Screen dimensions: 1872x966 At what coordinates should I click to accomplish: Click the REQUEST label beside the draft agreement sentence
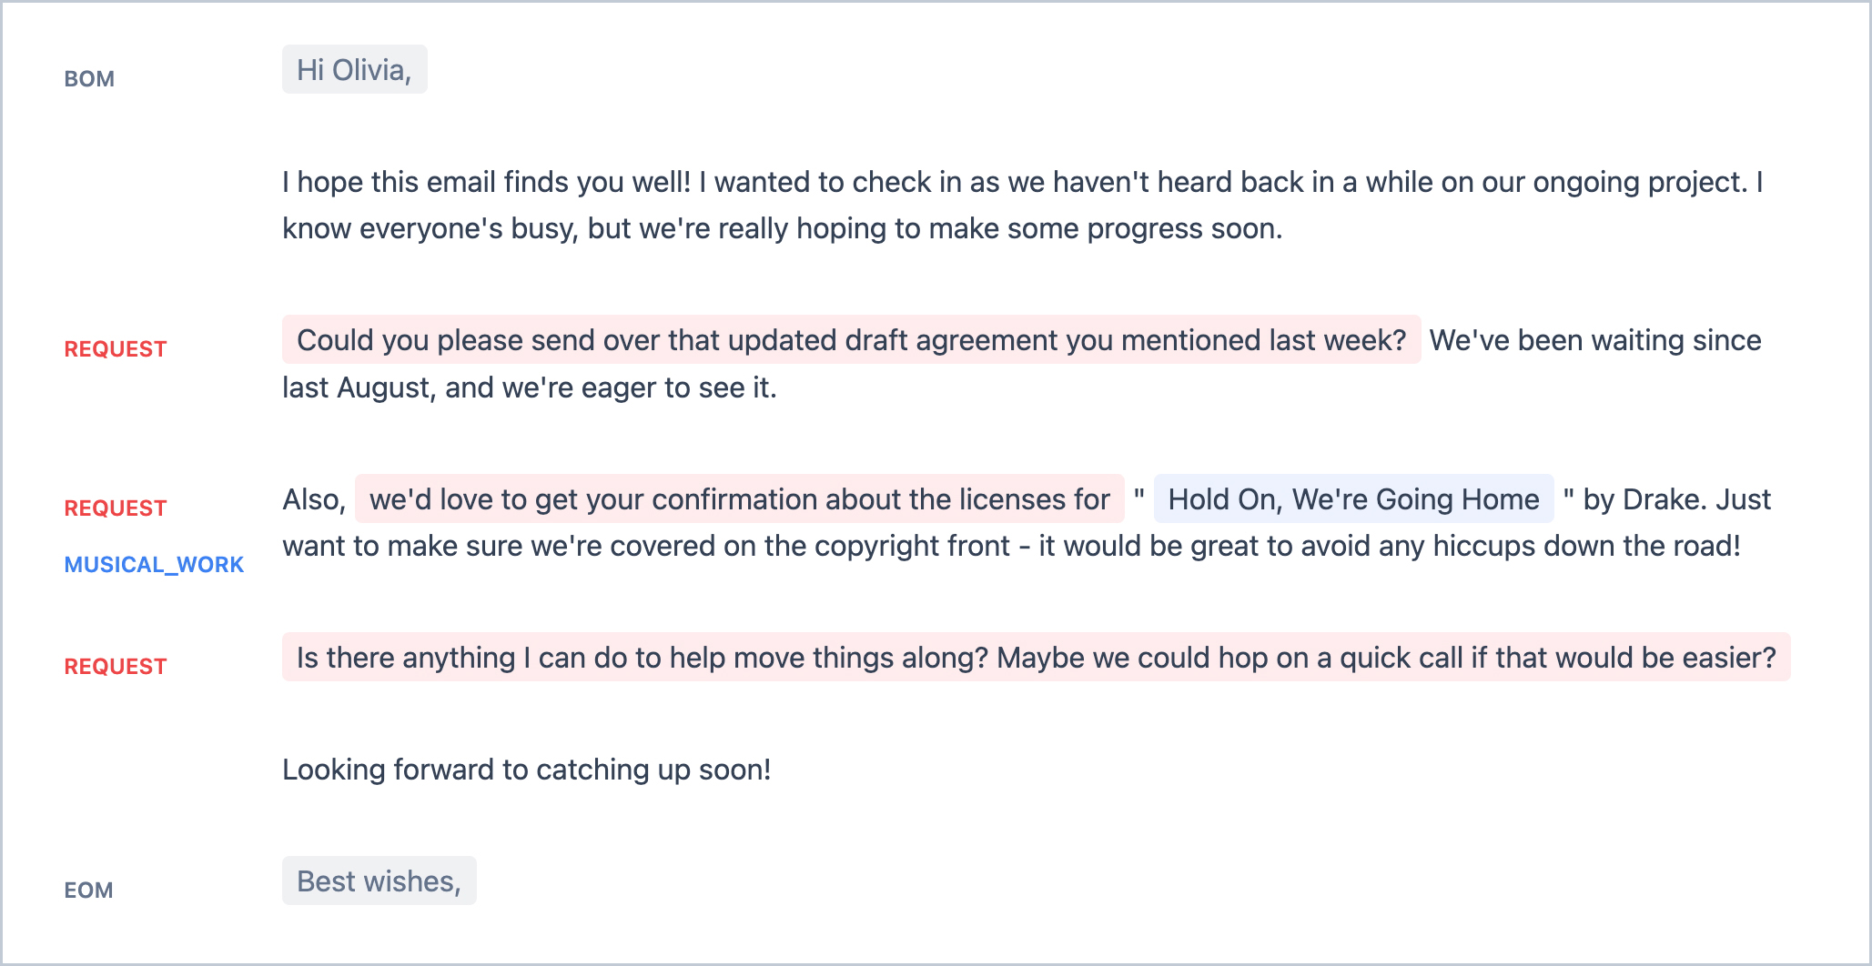coord(115,349)
